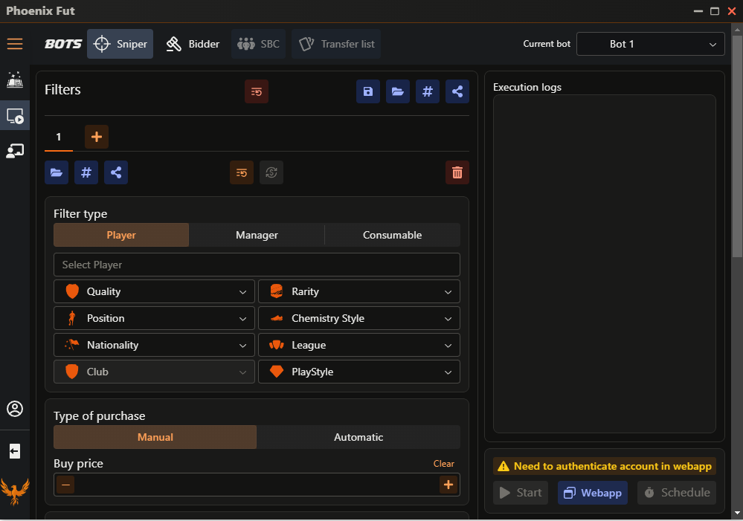The height and width of the screenshot is (521, 743).
Task: Select Consumable filter type
Action: 392,235
